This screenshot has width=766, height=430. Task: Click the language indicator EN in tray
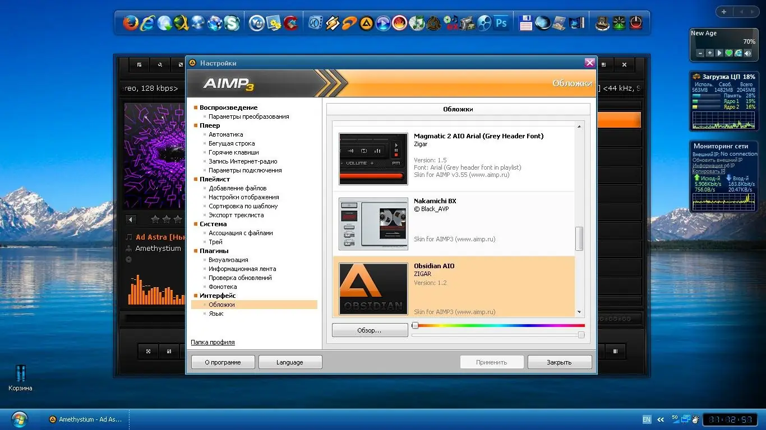(647, 419)
